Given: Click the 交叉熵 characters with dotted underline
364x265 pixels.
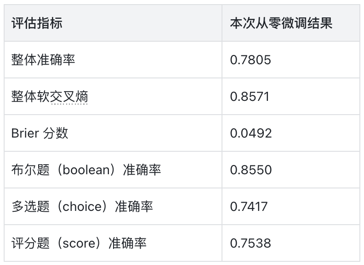Looking at the screenshot, I should point(69,96).
